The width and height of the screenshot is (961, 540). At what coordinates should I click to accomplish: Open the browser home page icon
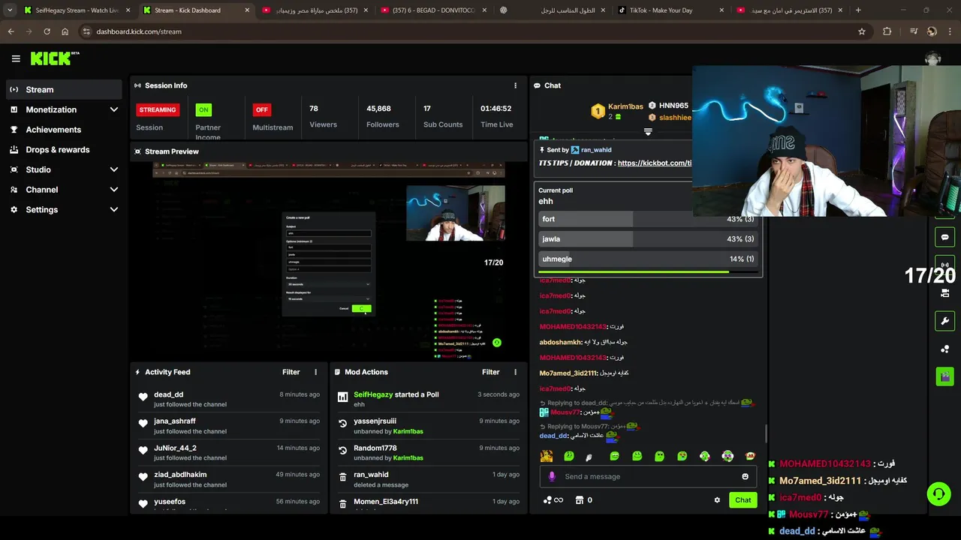point(65,31)
